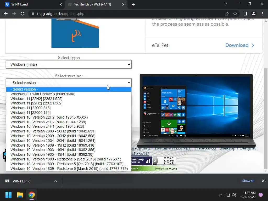Click the blue ad banner image
Image resolution: width=268 pixels, height=201 pixels.
(x=75, y=33)
